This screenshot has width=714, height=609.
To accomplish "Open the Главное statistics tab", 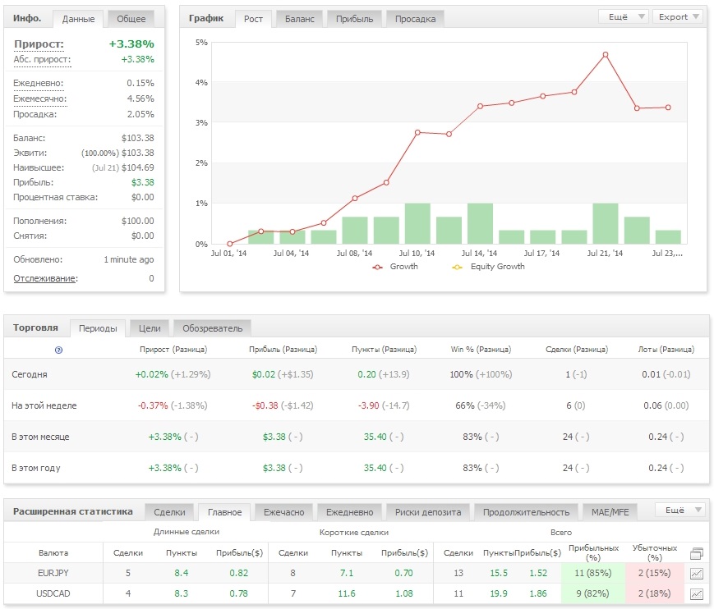I will tap(224, 512).
